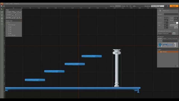The image size is (179, 101).
Task: Click the Height value field
Action: (176, 20)
